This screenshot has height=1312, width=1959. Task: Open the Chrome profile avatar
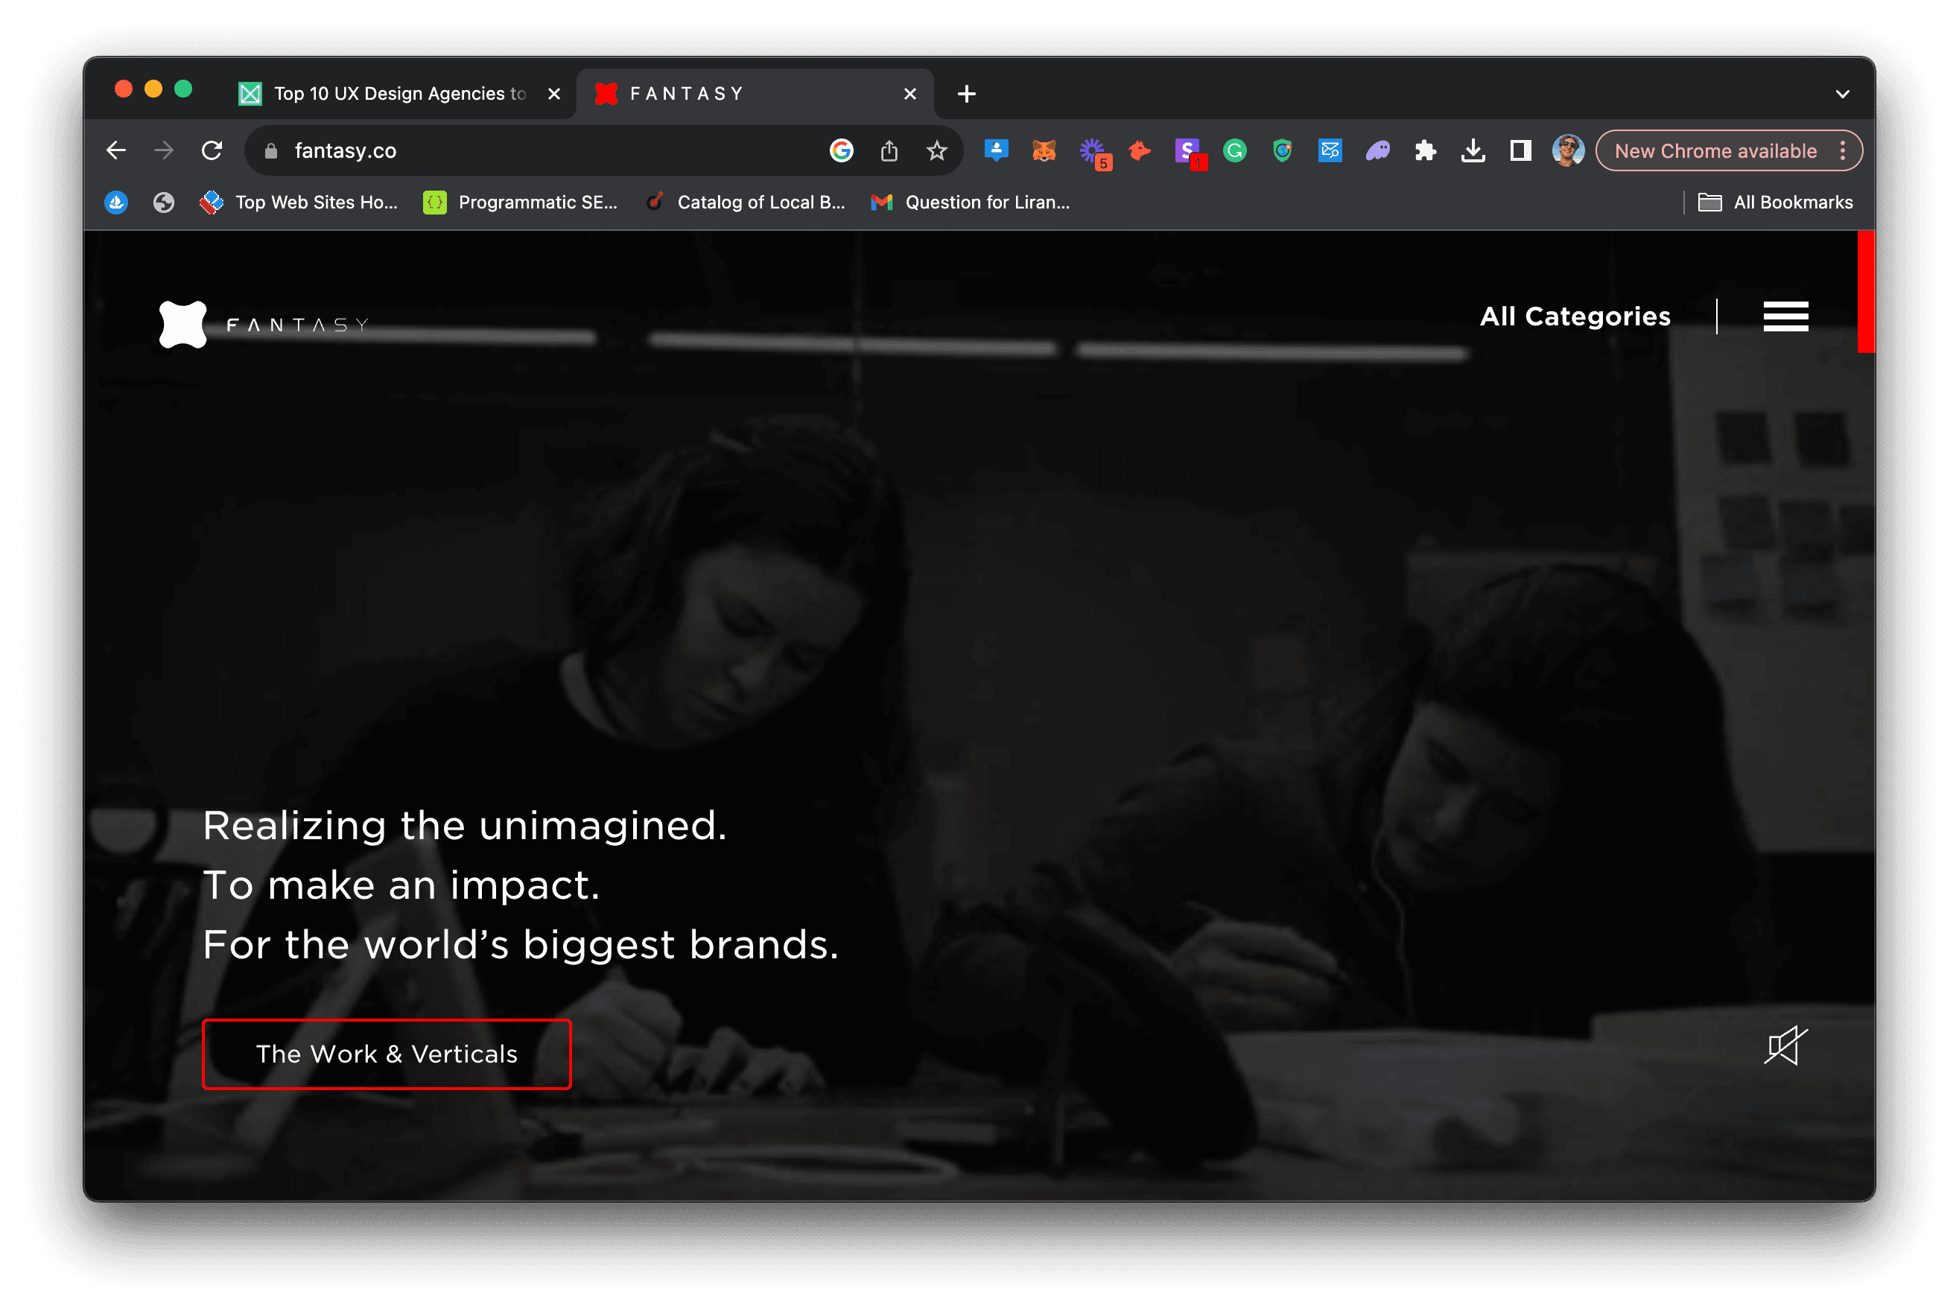(1567, 150)
